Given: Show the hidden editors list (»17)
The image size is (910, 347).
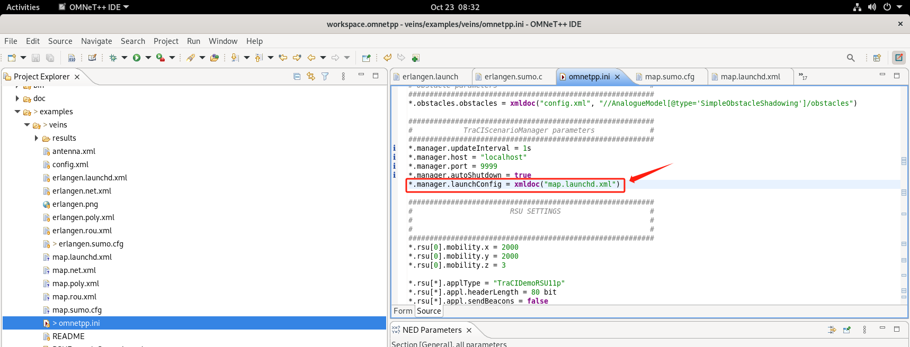Looking at the screenshot, I should tap(803, 77).
